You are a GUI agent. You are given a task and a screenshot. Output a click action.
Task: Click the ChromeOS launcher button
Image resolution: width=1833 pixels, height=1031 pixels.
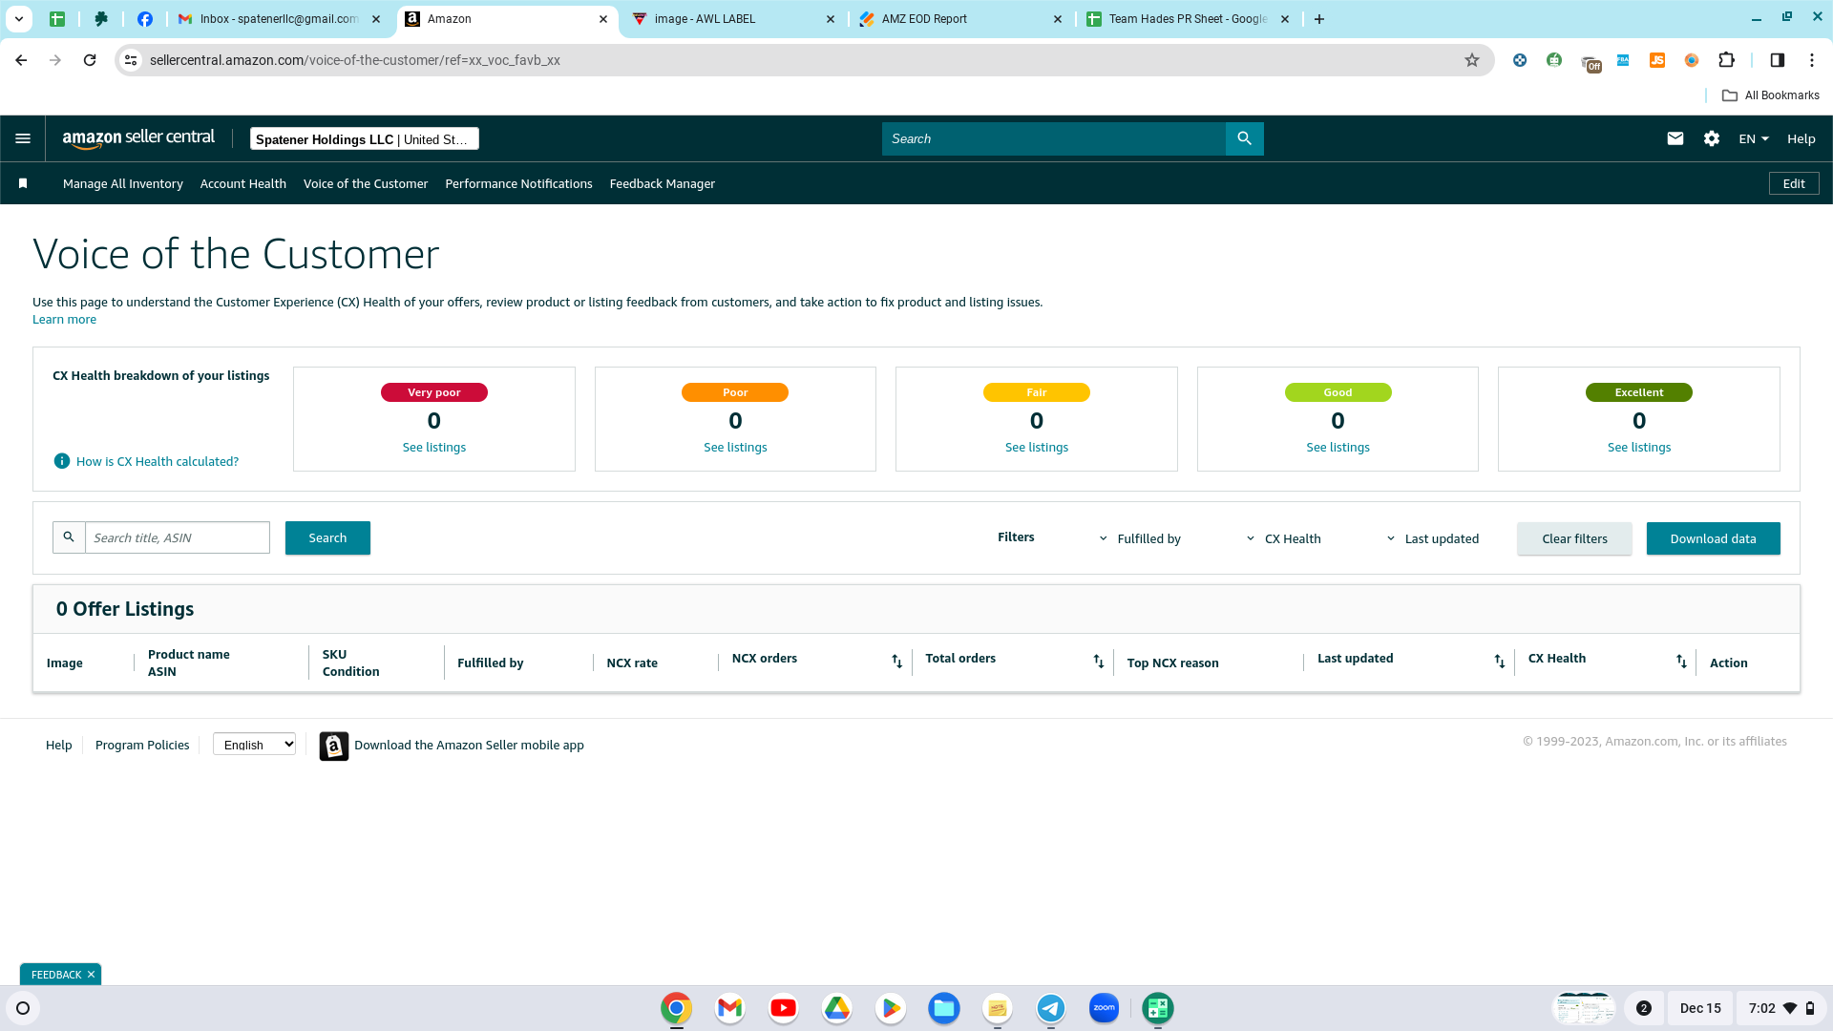click(23, 1008)
